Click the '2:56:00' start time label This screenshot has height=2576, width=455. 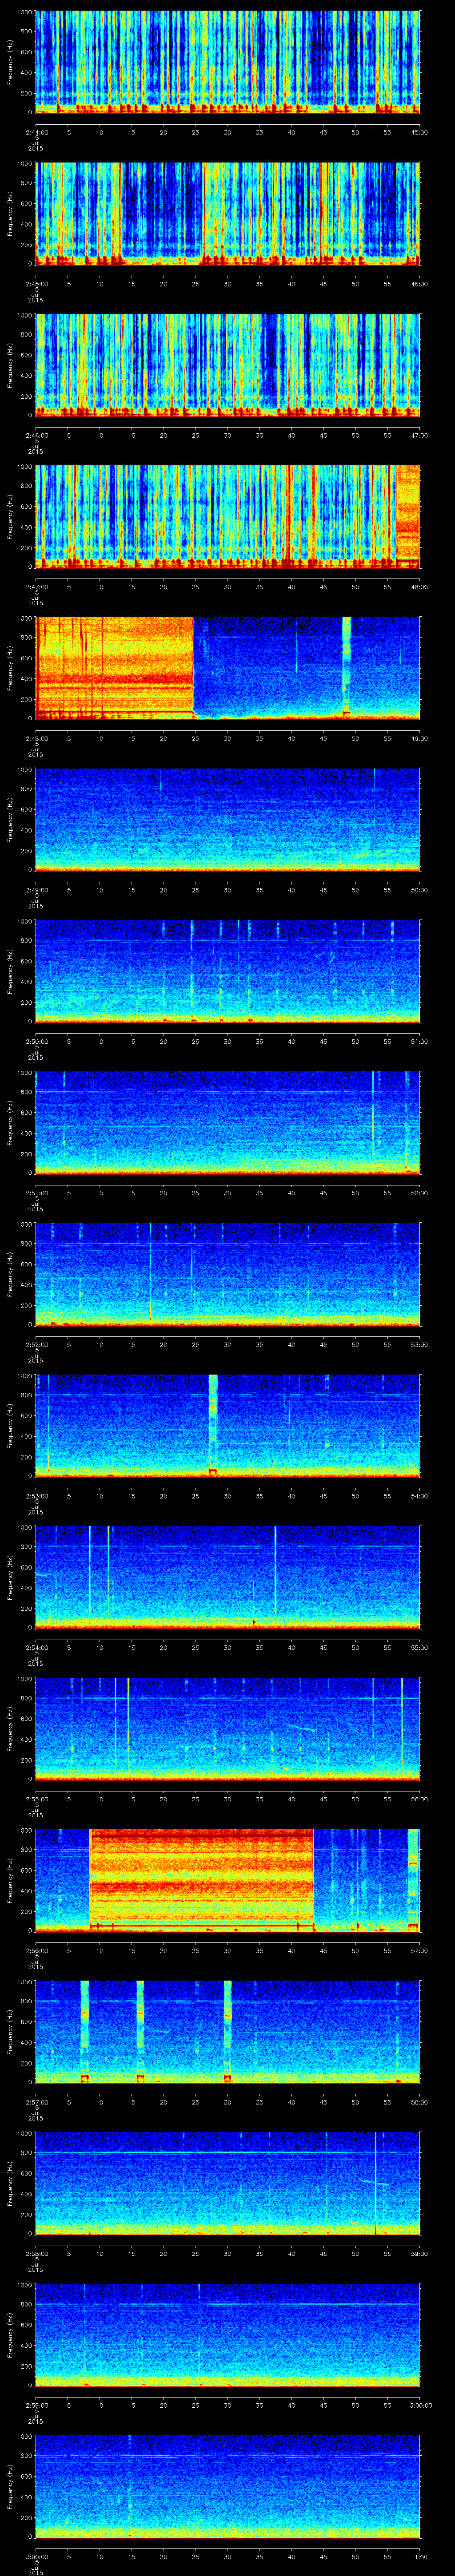coord(36,1950)
